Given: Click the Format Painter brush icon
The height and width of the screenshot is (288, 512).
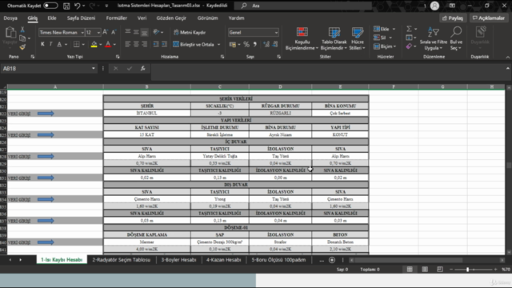Looking at the screenshot, I should pyautogui.click(x=22, y=47).
